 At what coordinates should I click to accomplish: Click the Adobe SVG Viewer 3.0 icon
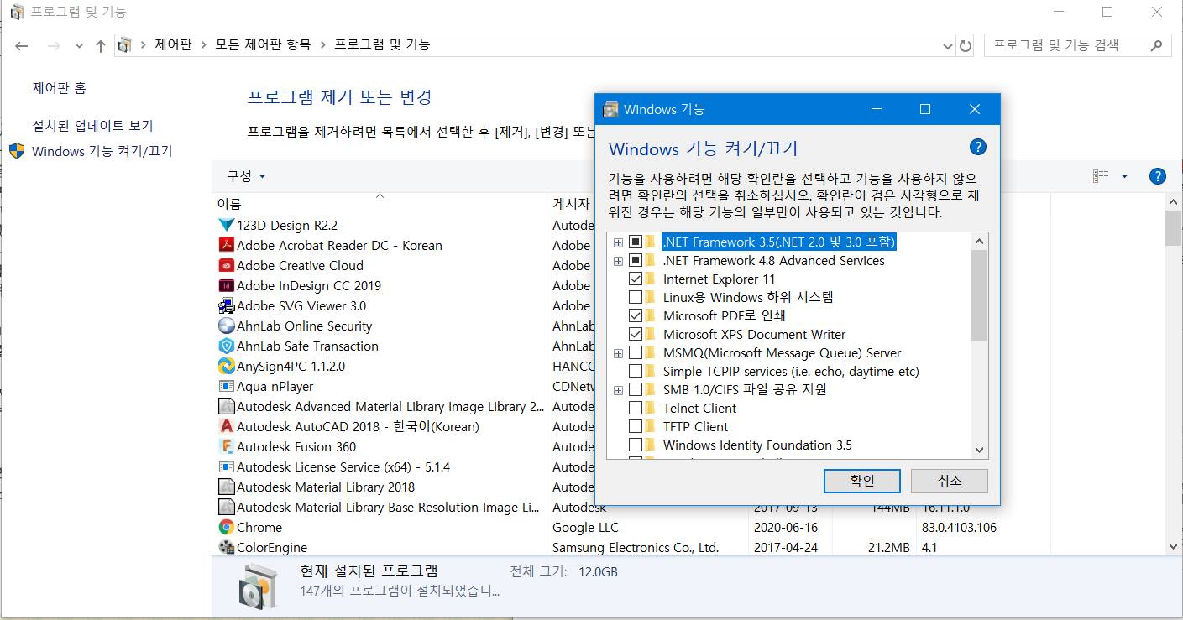226,305
